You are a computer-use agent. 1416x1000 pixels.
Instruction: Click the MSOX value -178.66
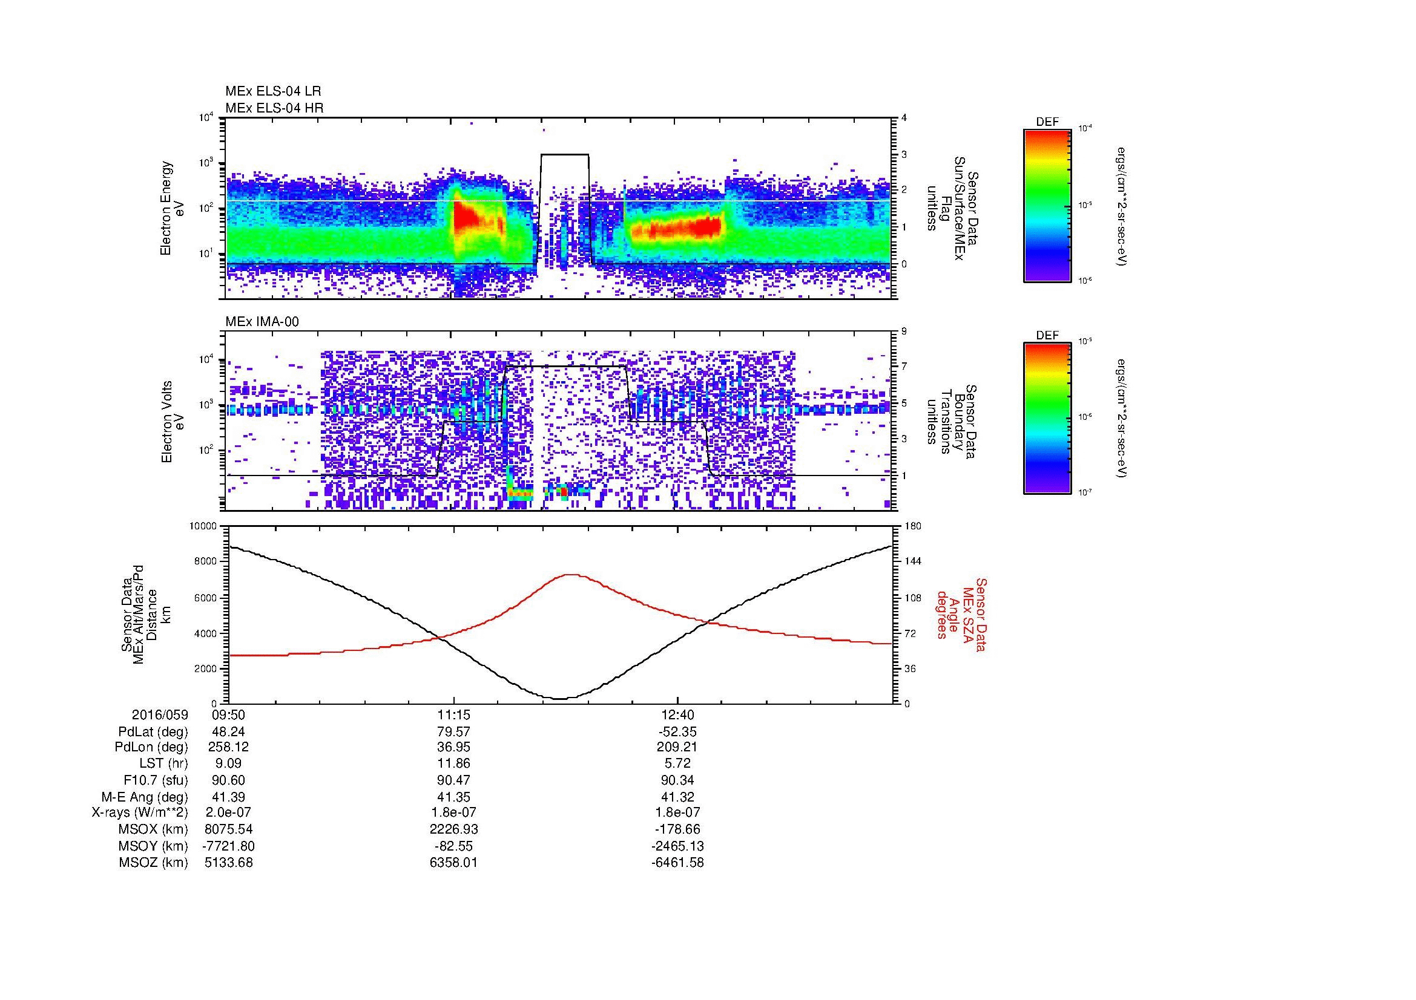677,829
